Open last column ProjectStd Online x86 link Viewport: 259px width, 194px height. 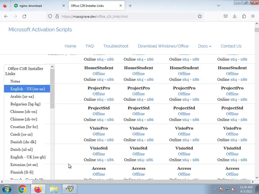coord(244,119)
